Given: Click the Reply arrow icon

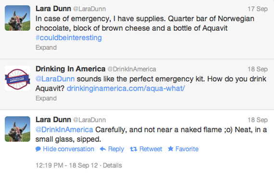Looking at the screenshot, I should (x=103, y=149).
